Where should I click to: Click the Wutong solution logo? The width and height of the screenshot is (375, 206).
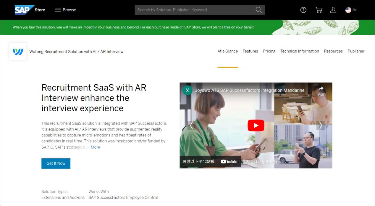coord(18,51)
